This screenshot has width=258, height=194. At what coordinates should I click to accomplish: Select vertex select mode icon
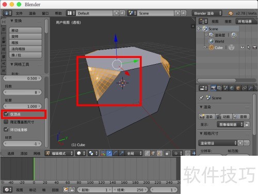[147, 153]
